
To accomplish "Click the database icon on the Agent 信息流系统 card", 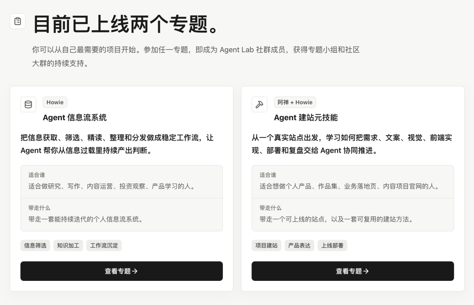I will click(x=29, y=104).
